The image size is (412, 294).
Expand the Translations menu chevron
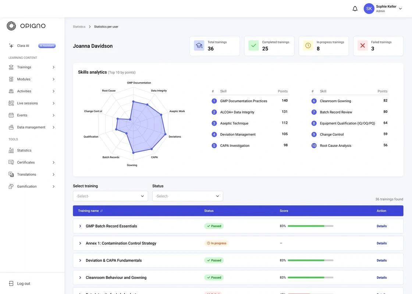coord(54,175)
